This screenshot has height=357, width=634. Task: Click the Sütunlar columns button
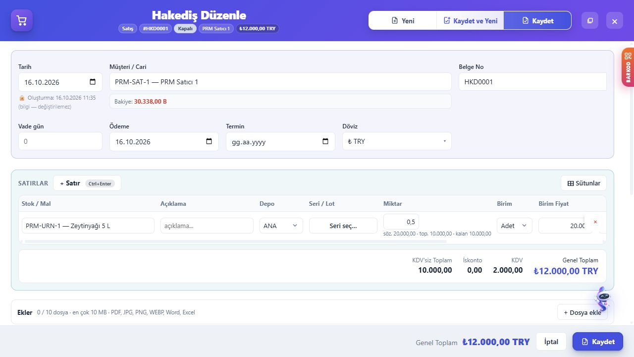[x=583, y=183]
